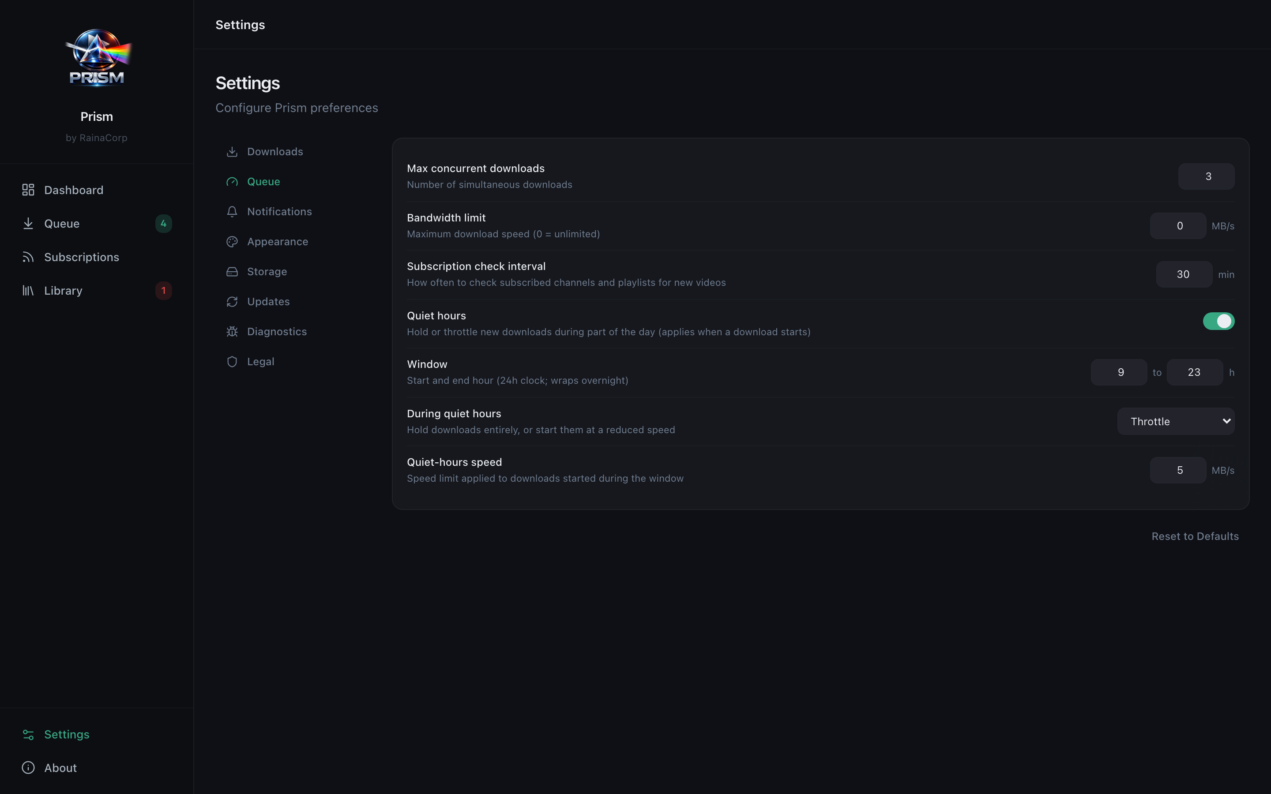The height and width of the screenshot is (794, 1271).
Task: Click the Legal shield icon
Action: point(232,361)
